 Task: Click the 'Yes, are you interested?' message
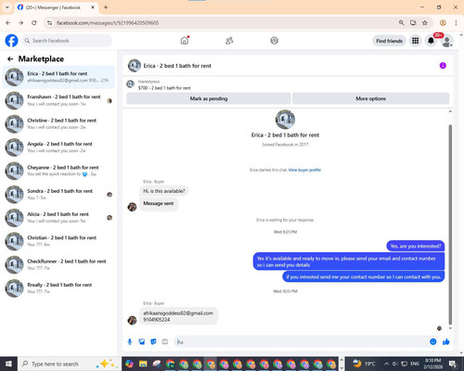(x=416, y=246)
